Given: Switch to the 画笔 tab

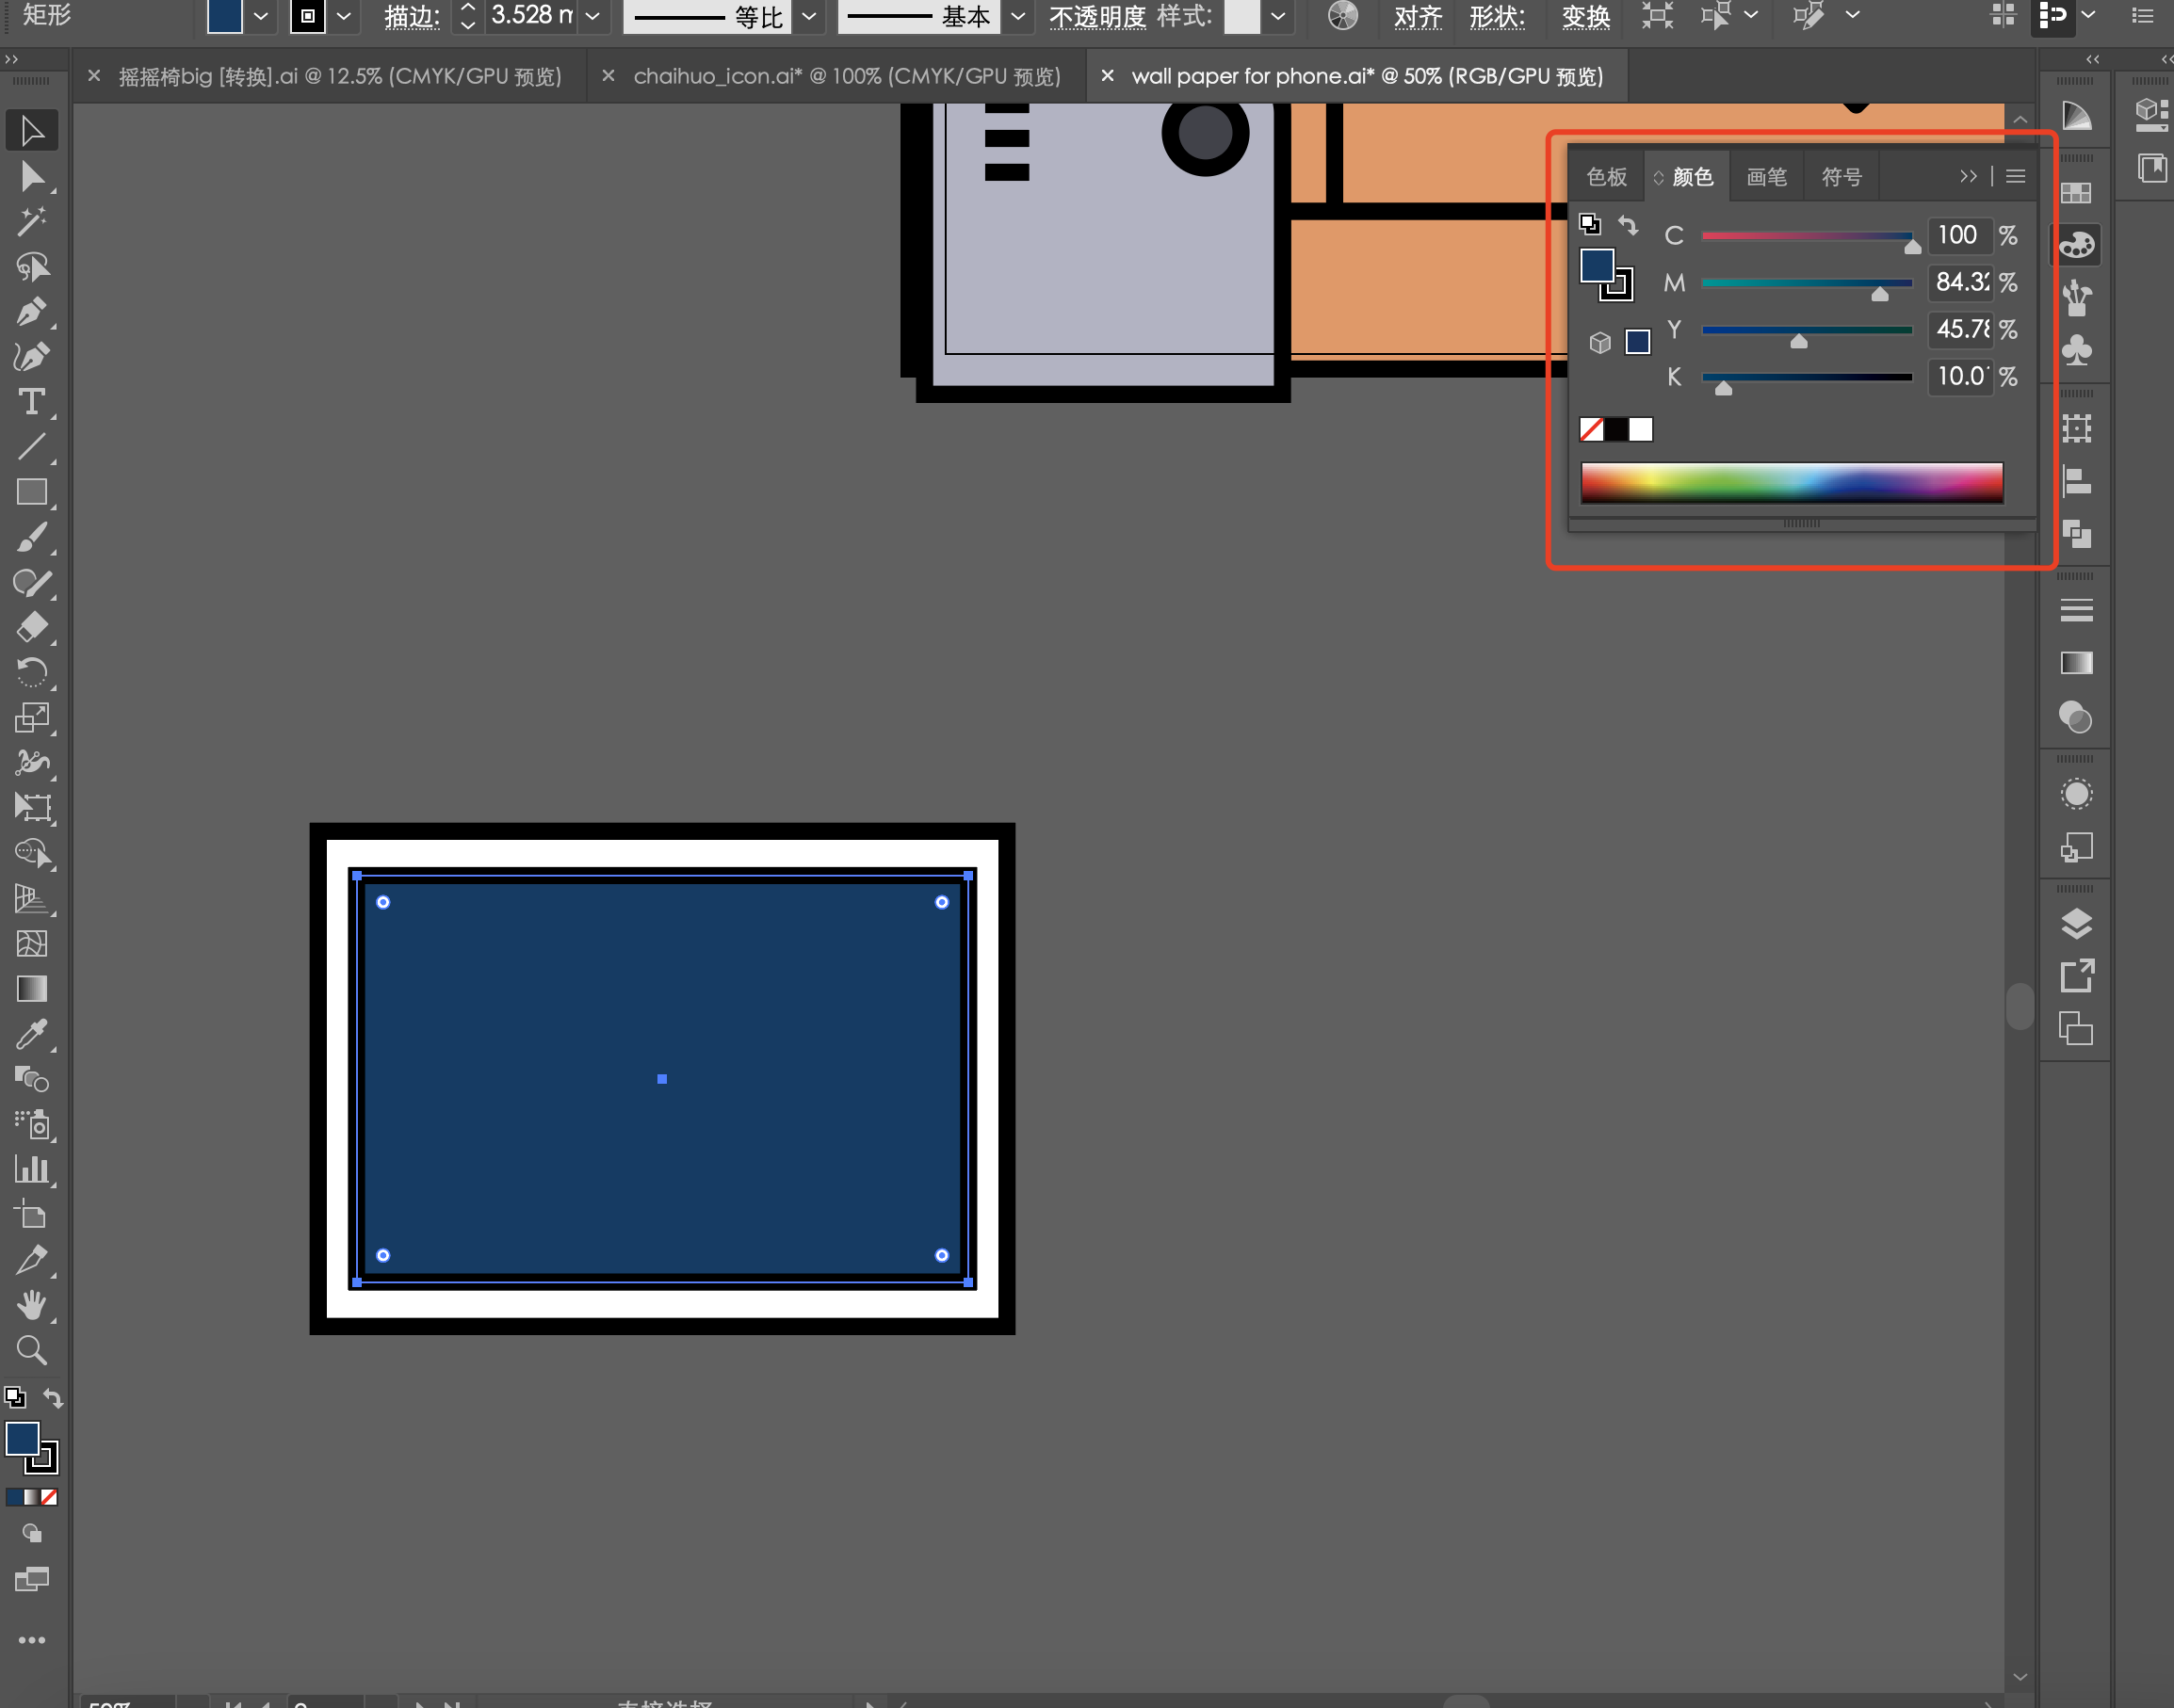Looking at the screenshot, I should [x=1766, y=177].
